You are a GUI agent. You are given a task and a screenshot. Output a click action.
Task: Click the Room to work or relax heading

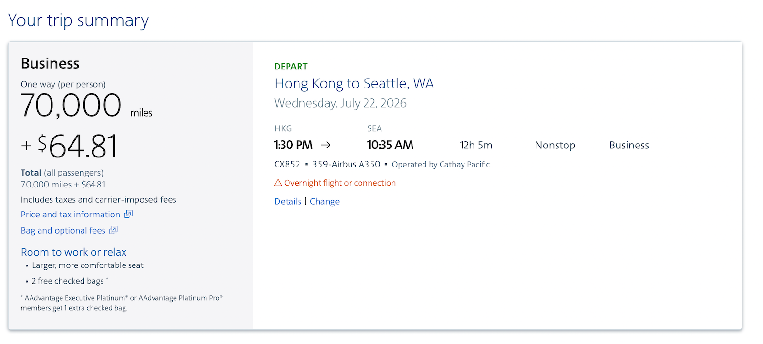(74, 252)
